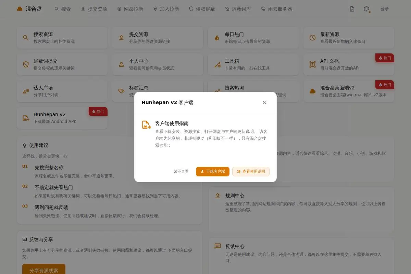Click the 搜索资源 card title
The width and height of the screenshot is (411, 274).
pos(43,34)
